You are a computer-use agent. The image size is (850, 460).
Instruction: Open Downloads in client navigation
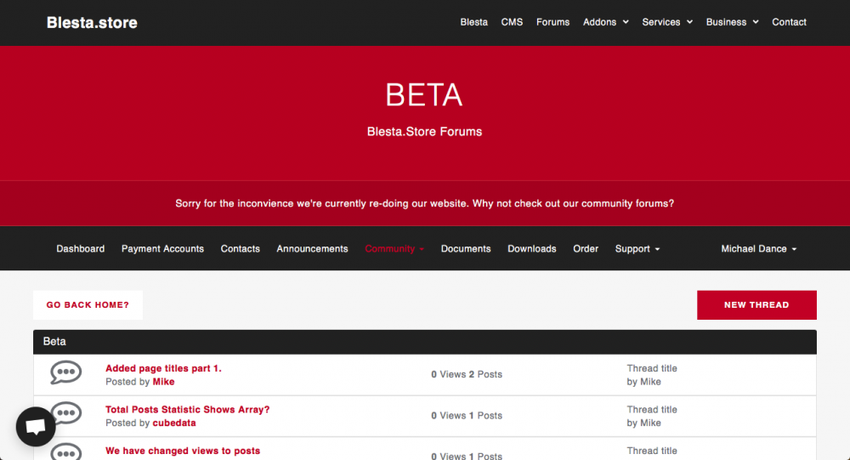532,248
